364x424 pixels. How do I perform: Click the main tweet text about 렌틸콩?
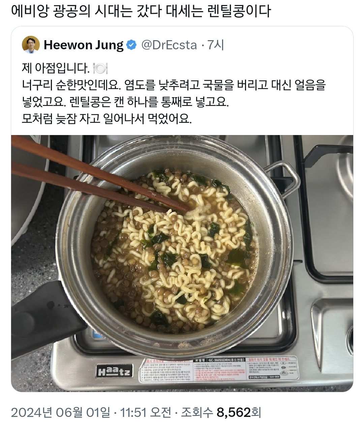[141, 11]
